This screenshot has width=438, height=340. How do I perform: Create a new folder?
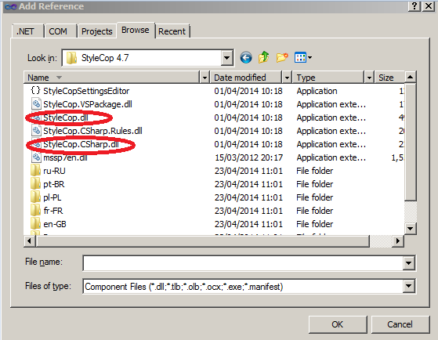(282, 57)
